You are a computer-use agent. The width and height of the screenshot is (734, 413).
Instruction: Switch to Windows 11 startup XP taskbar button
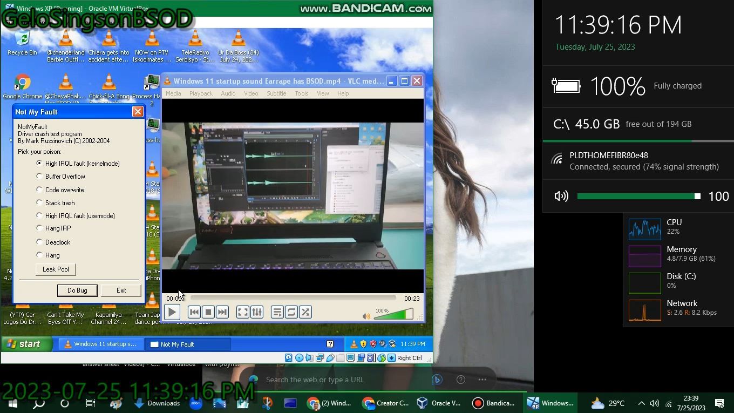(101, 344)
